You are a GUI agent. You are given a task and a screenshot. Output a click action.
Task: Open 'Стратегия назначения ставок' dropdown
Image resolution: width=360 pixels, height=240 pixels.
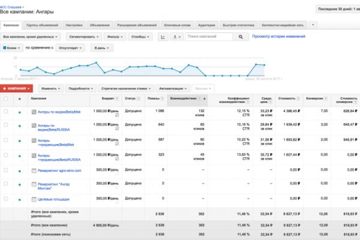[x=126, y=88]
